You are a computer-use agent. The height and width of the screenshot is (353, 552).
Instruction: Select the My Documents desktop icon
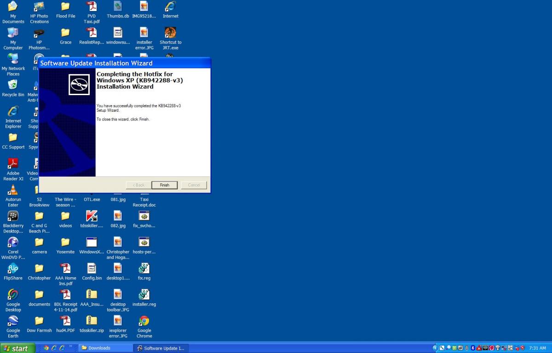click(x=13, y=12)
